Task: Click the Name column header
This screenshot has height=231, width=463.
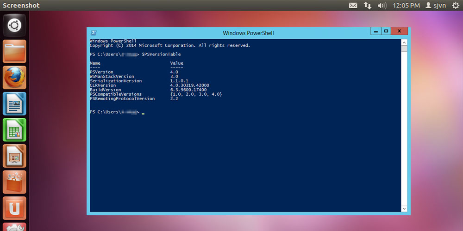Action: (x=95, y=63)
